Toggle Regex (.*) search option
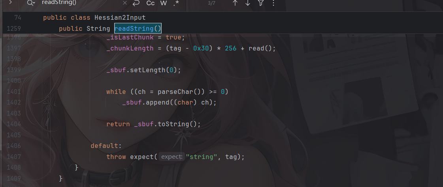Image resolution: width=443 pixels, height=187 pixels. (x=176, y=3)
